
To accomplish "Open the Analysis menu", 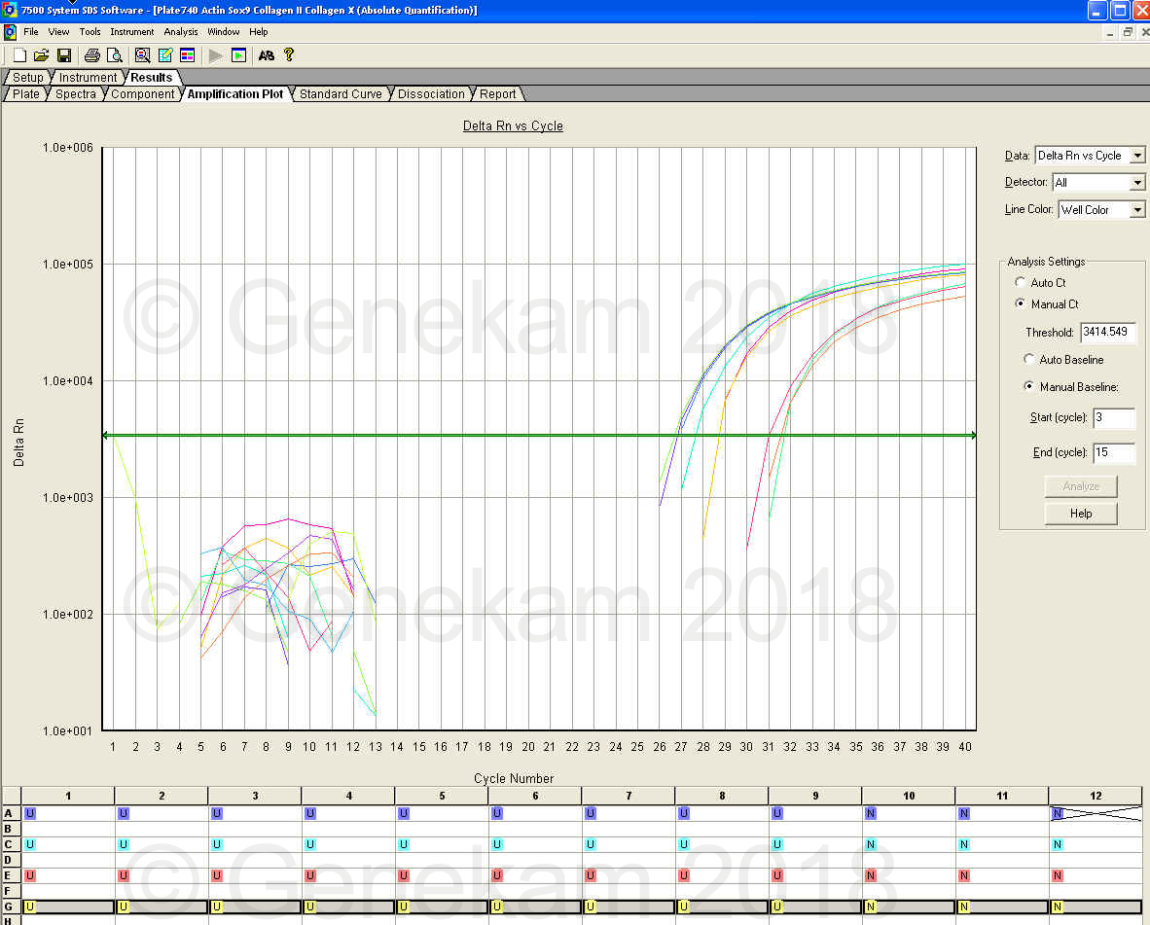I will coord(181,32).
